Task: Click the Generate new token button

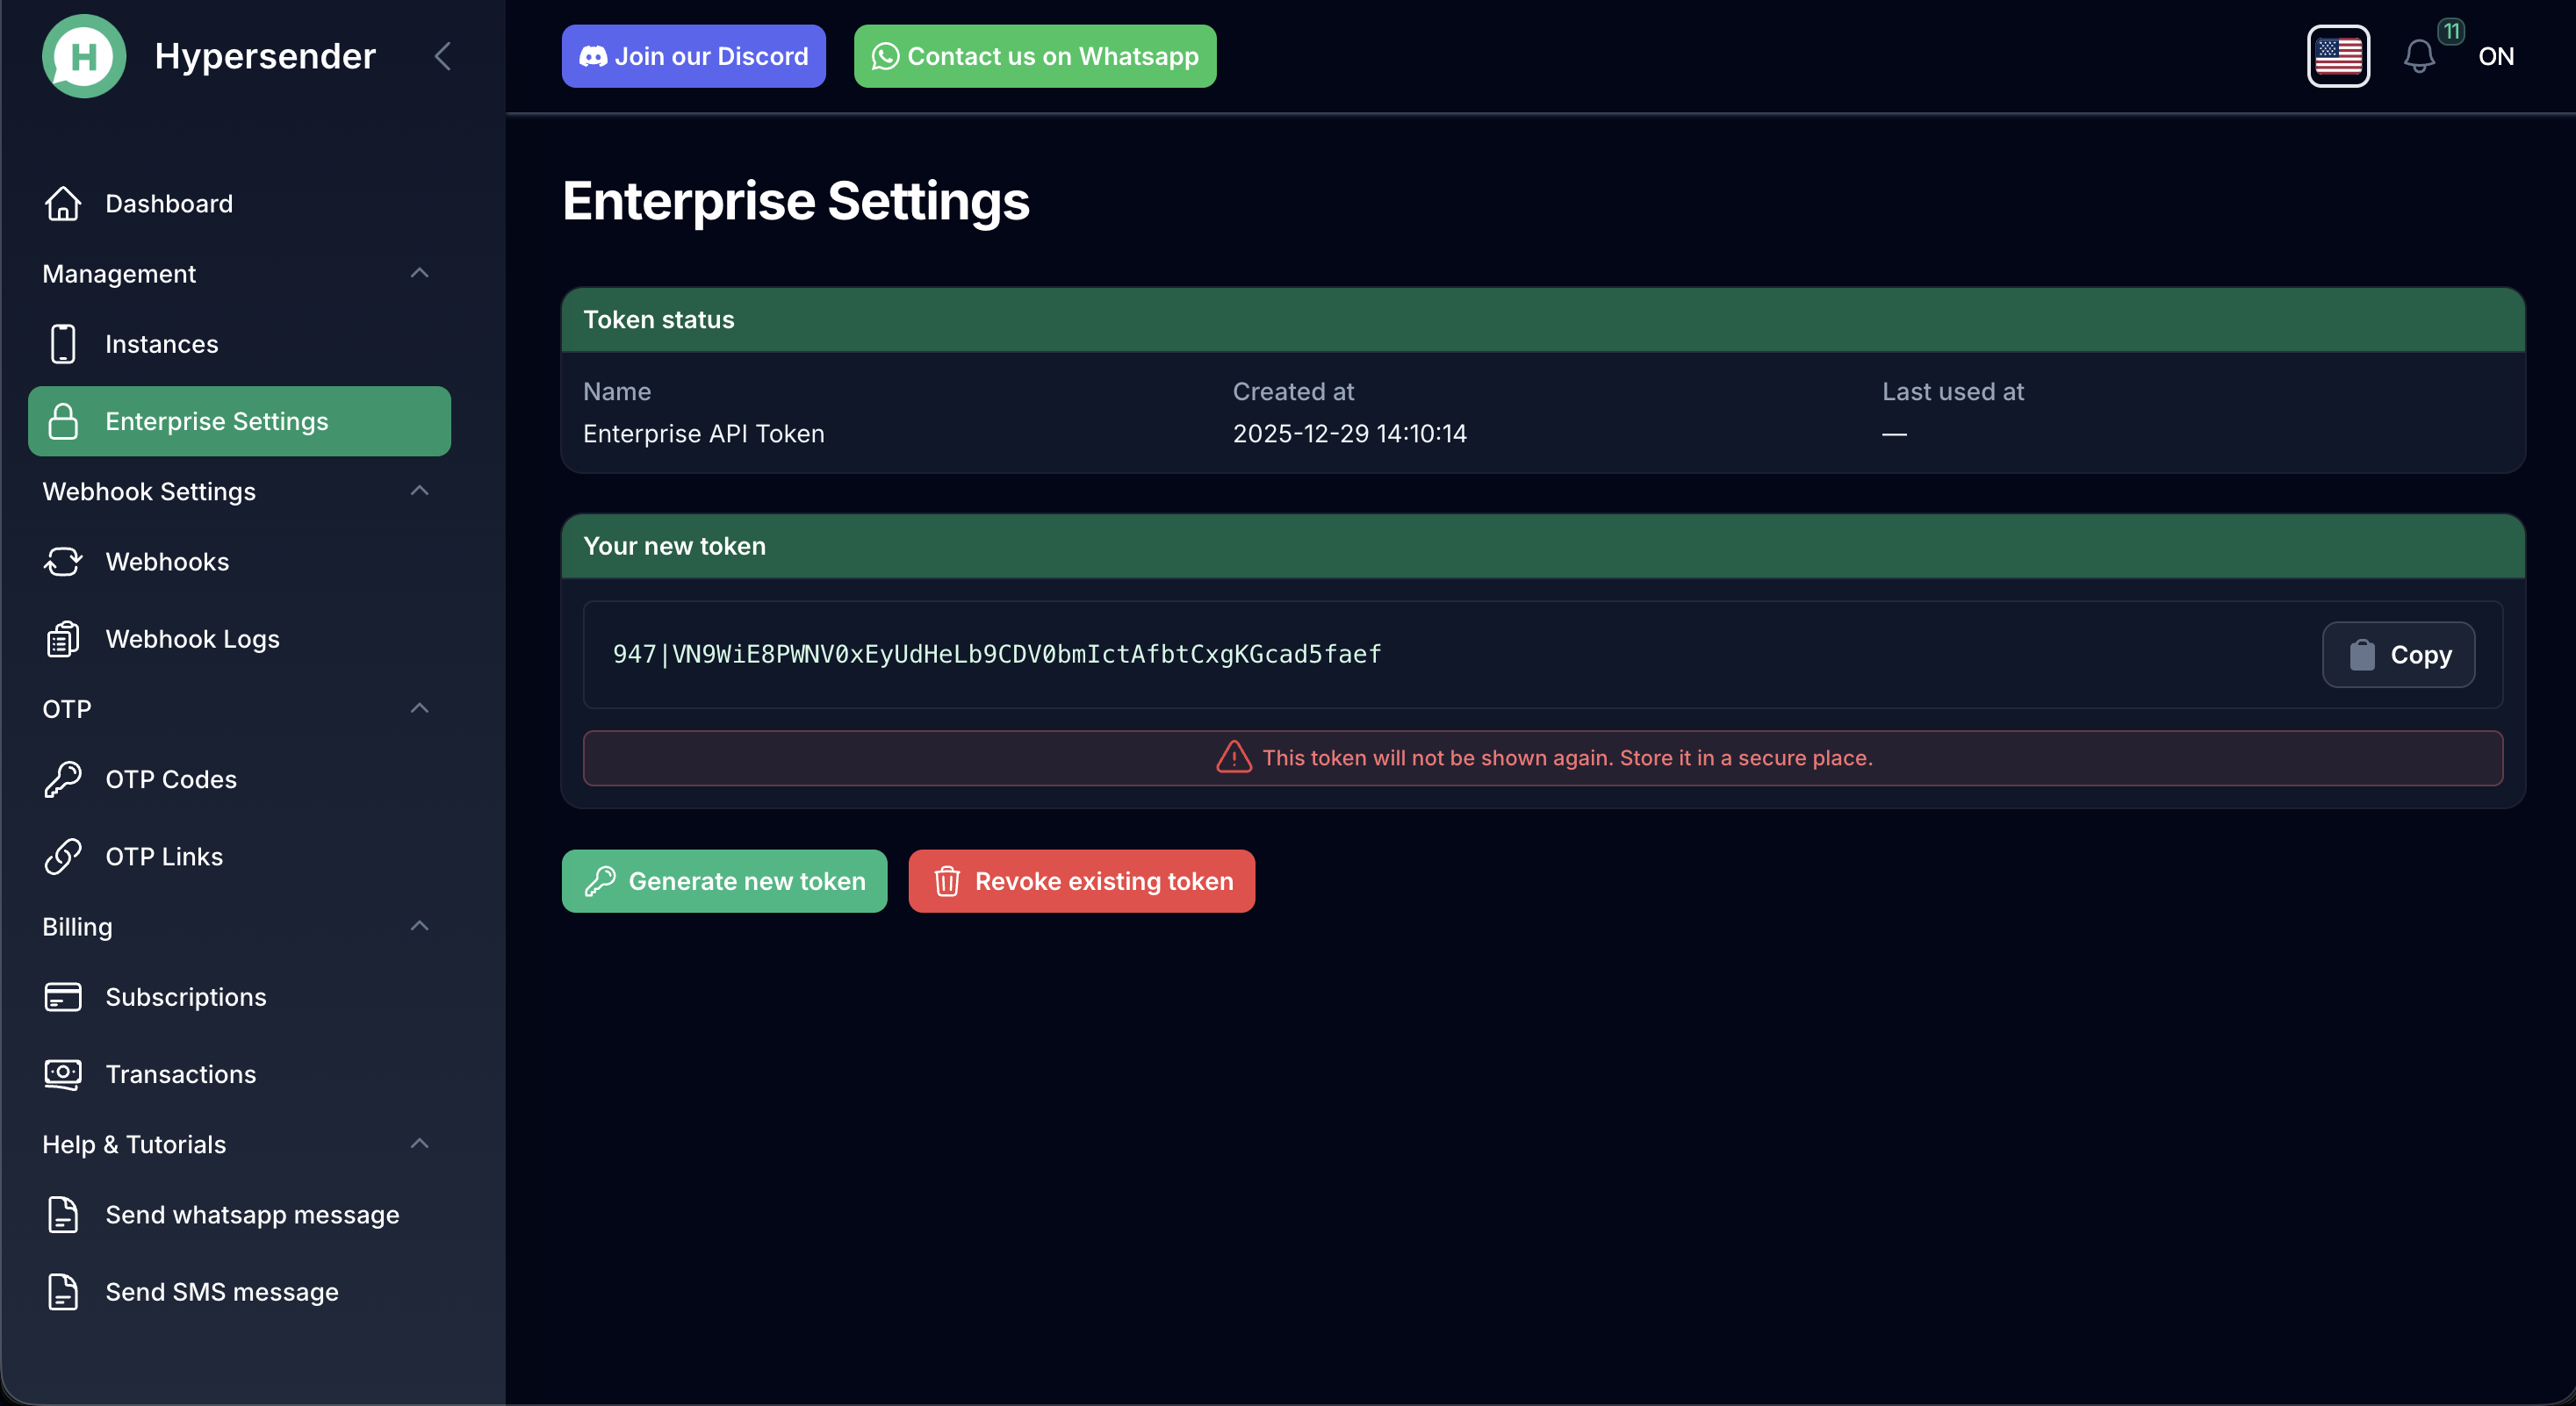Action: click(724, 880)
